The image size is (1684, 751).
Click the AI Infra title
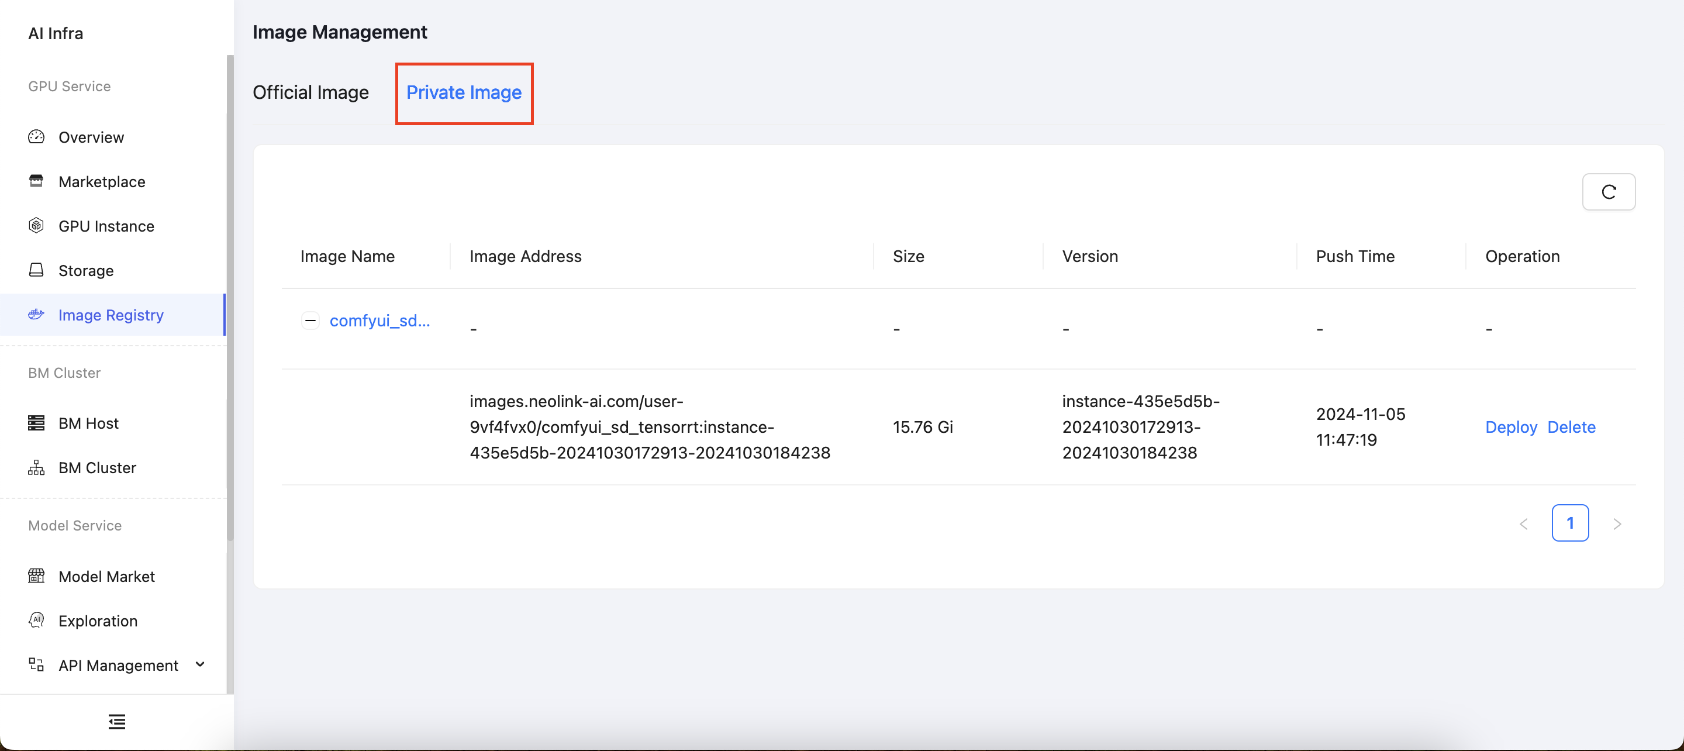tap(56, 33)
